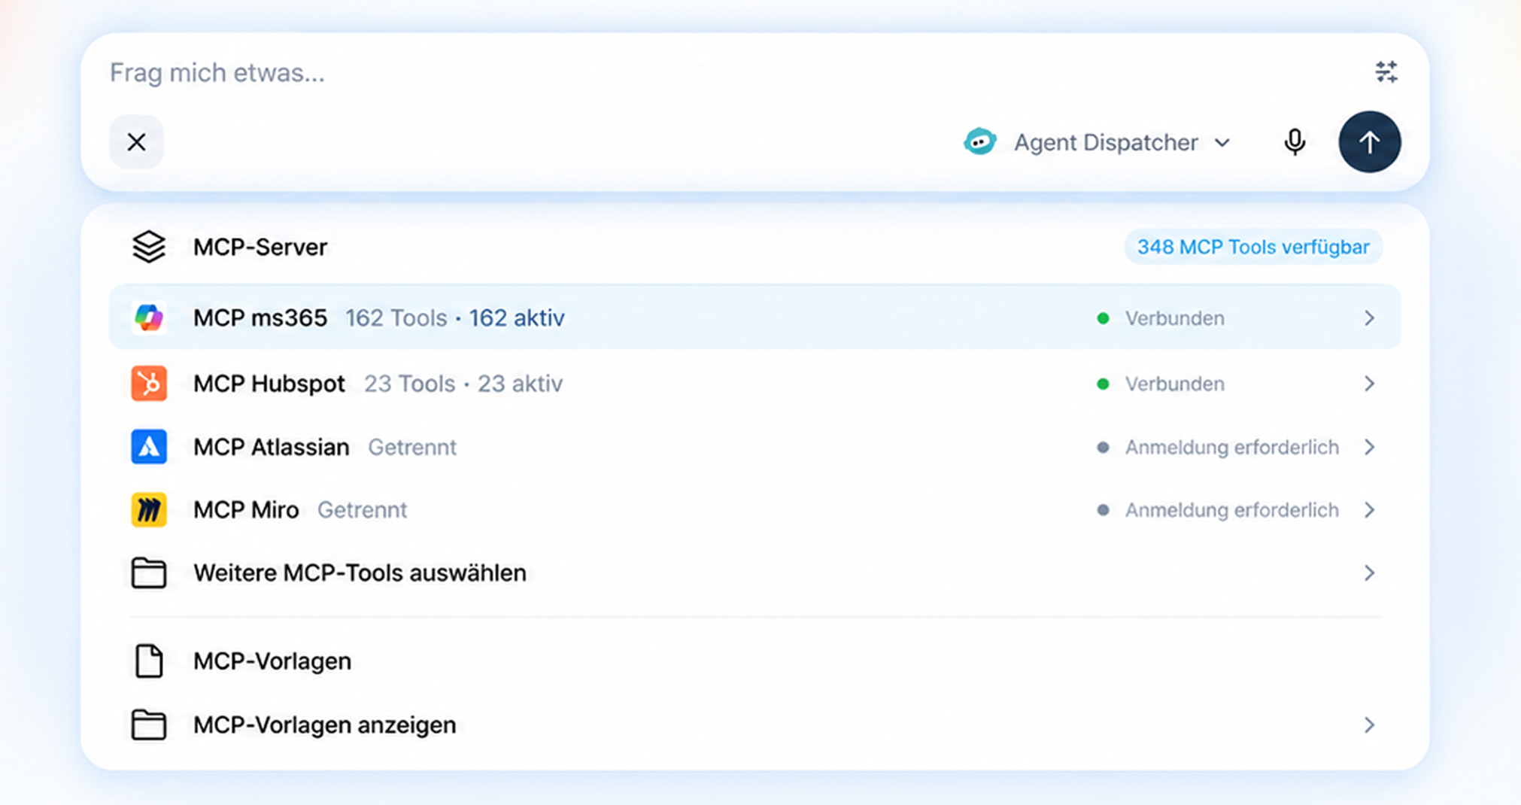1521x805 pixels.
Task: Open the Weitere MCP-Tools auswählen chevron
Action: coord(1369,573)
